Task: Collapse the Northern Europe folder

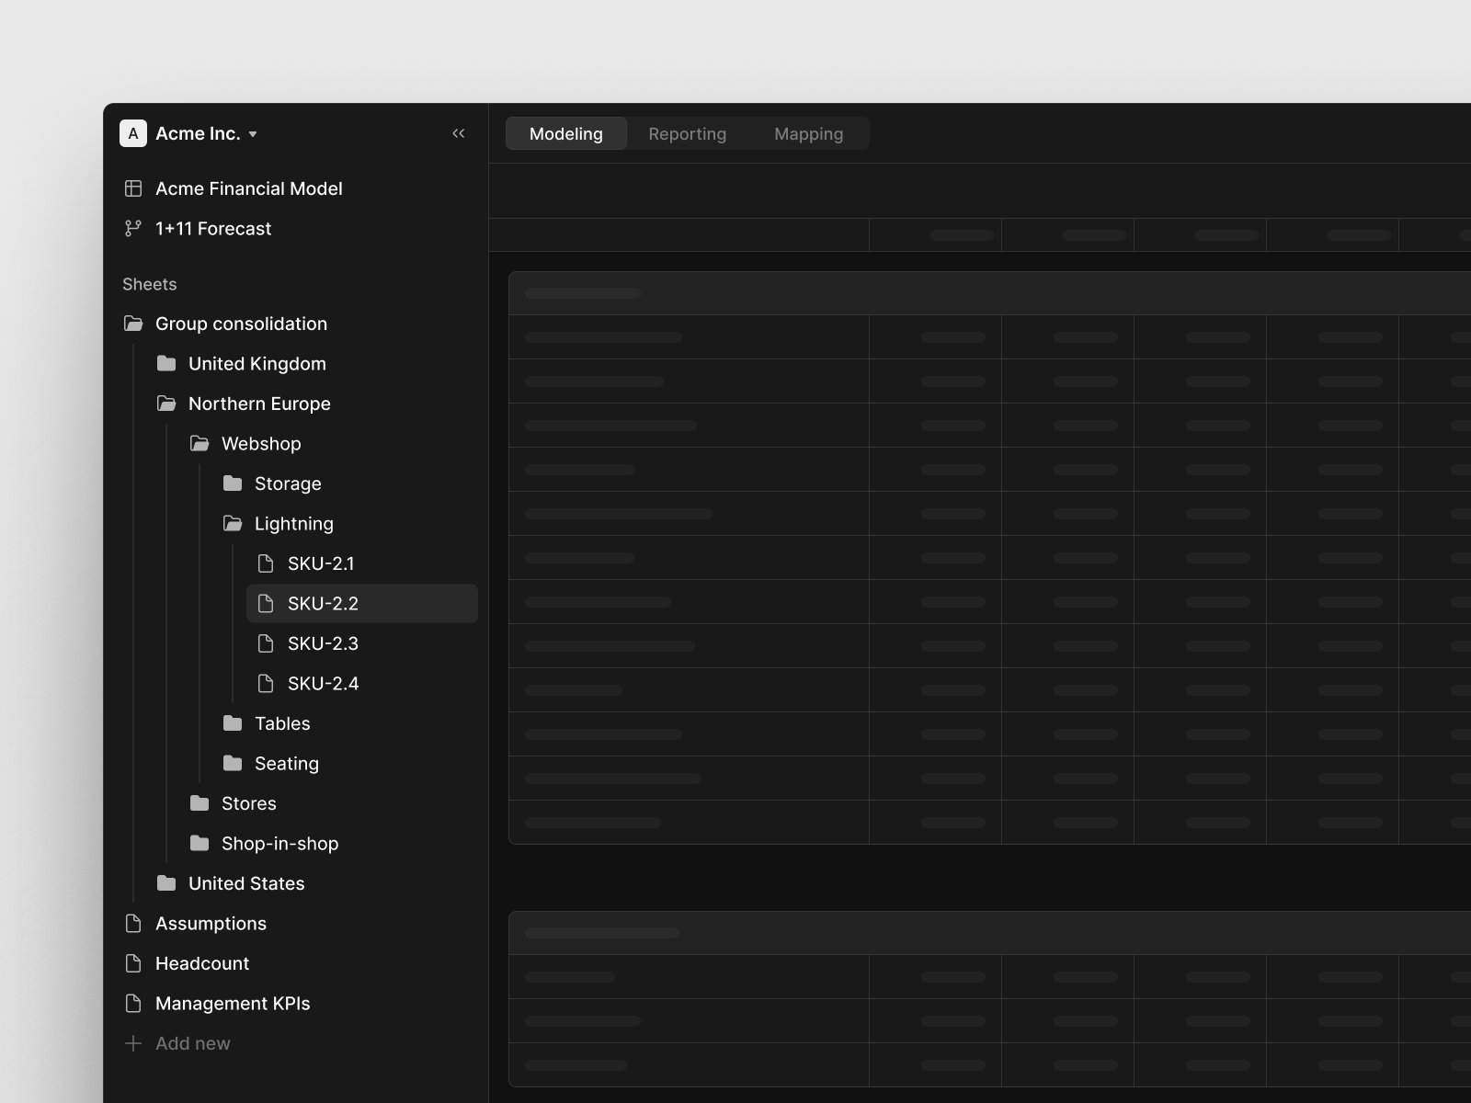Action: coord(166,404)
